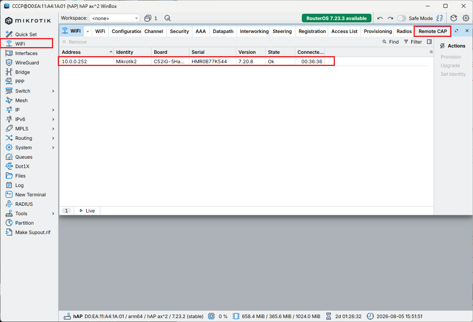Switch to the Datapath tab

pyautogui.click(x=223, y=31)
